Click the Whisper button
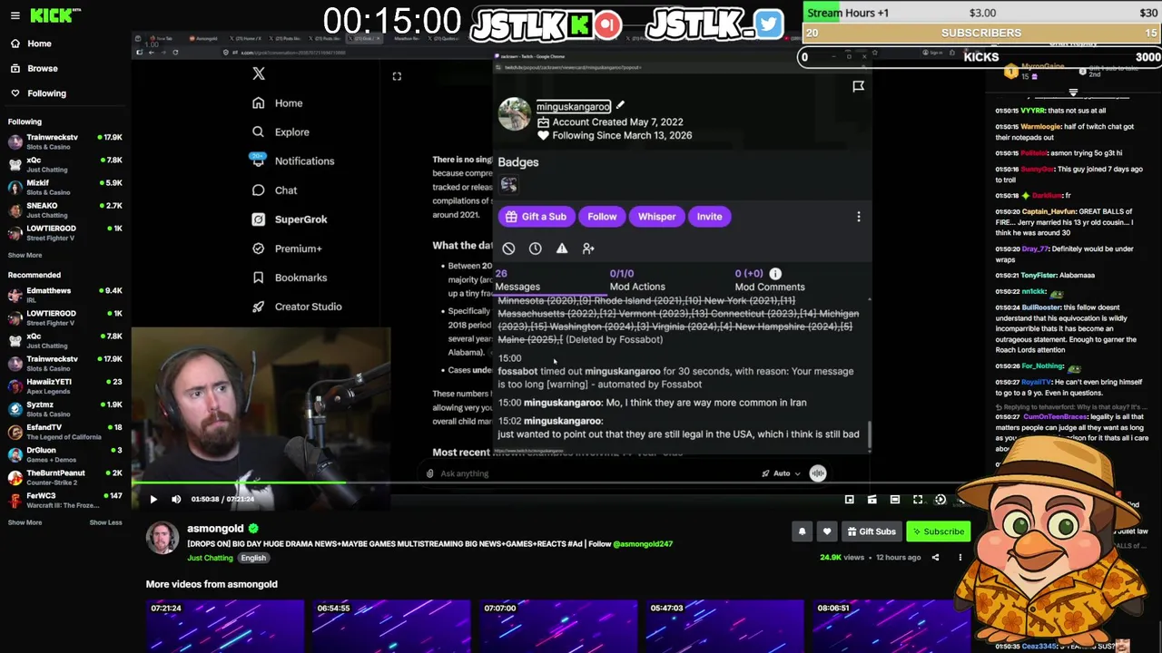Viewport: 1162px width, 653px height. [x=656, y=217]
